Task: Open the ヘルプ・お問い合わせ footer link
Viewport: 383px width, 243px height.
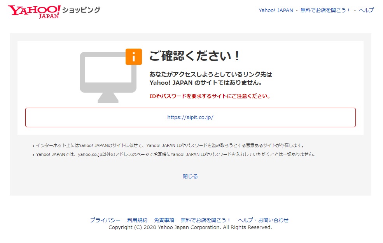Action: click(x=263, y=220)
